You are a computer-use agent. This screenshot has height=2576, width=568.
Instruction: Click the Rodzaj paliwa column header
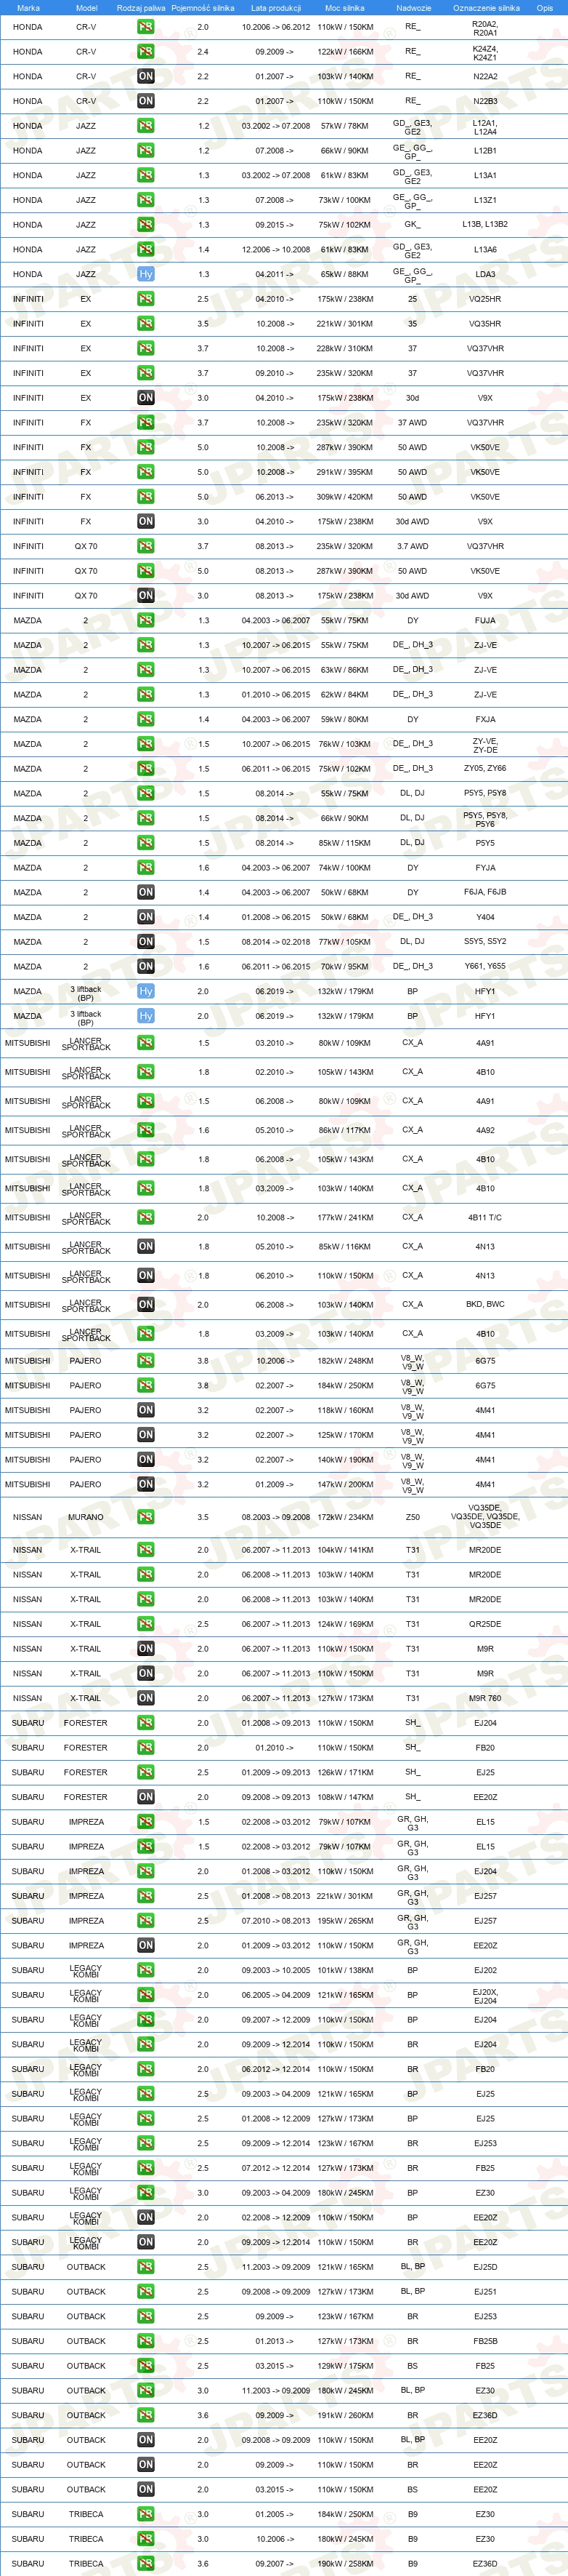click(x=141, y=8)
